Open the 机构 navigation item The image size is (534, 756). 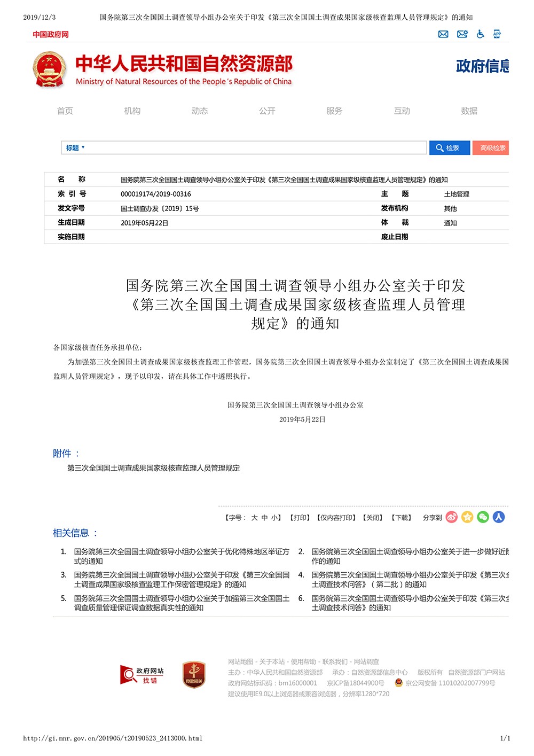pyautogui.click(x=132, y=111)
